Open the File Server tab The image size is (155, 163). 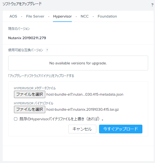(35, 16)
